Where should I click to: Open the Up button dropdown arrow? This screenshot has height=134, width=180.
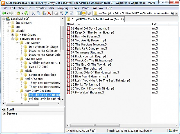tap(22, 13)
